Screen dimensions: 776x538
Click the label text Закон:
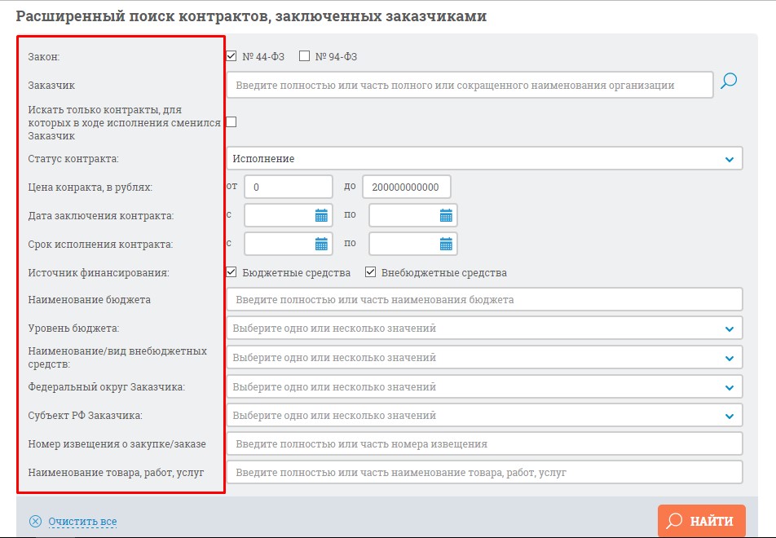(x=43, y=57)
